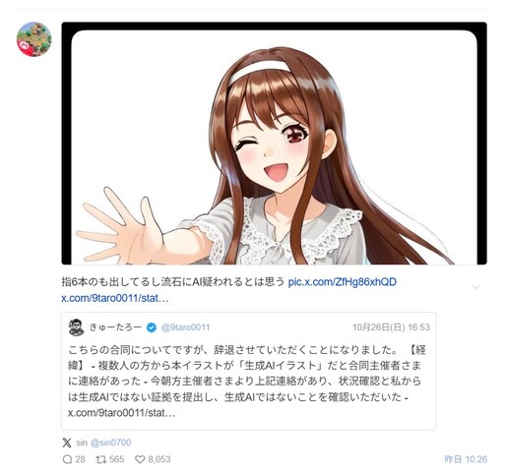Image resolution: width=506 pixels, height=472 pixels.
Task: Select the sin author name
Action: 82,442
